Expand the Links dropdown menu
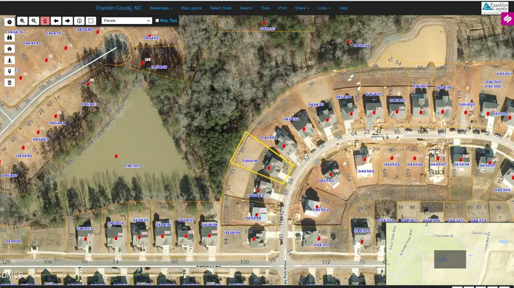 (x=324, y=8)
